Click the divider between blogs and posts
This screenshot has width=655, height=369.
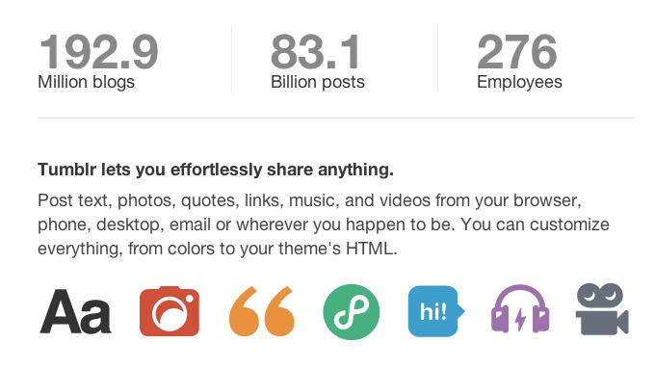[x=231, y=60]
